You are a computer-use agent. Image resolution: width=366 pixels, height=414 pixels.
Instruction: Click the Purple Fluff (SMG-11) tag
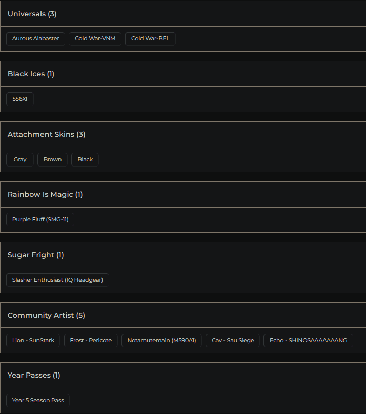pyautogui.click(x=40, y=219)
